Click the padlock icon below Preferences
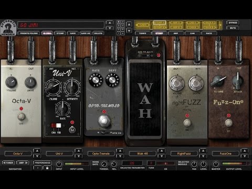This screenshot has height=189, width=252. tap(47, 168)
